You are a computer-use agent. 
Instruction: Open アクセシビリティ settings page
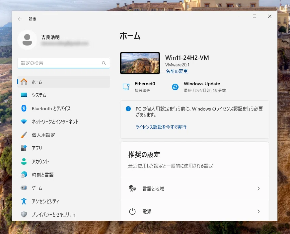(64, 201)
